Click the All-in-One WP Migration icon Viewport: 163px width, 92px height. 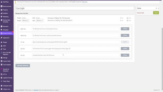[2, 53]
